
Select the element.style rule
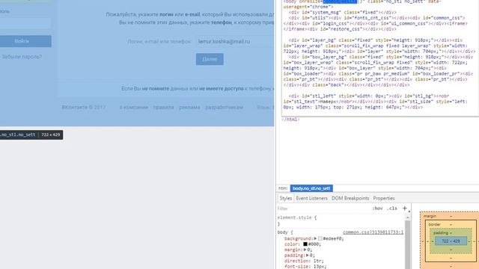pos(297,217)
